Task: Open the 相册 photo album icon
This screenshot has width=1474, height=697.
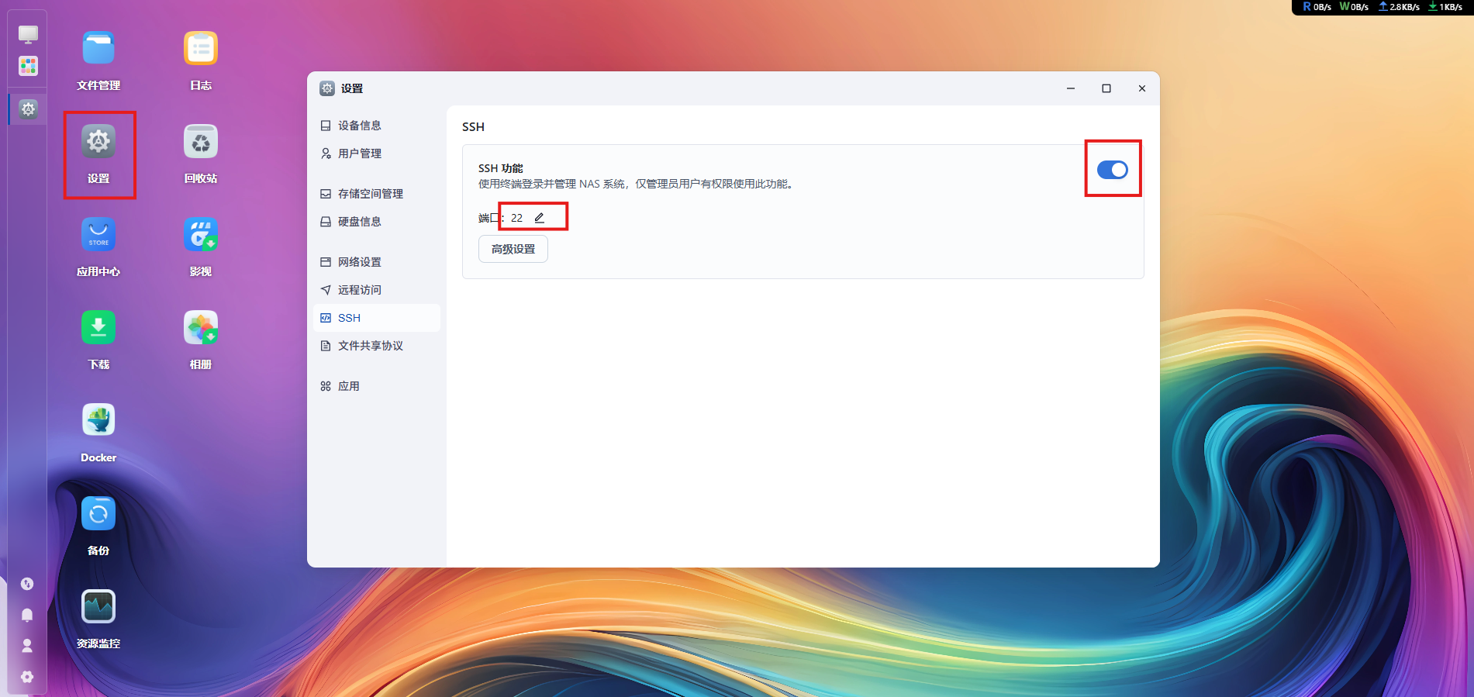Action: [x=201, y=328]
